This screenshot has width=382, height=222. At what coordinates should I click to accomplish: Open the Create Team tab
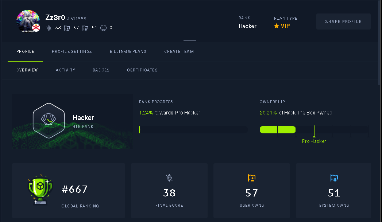[x=179, y=52]
